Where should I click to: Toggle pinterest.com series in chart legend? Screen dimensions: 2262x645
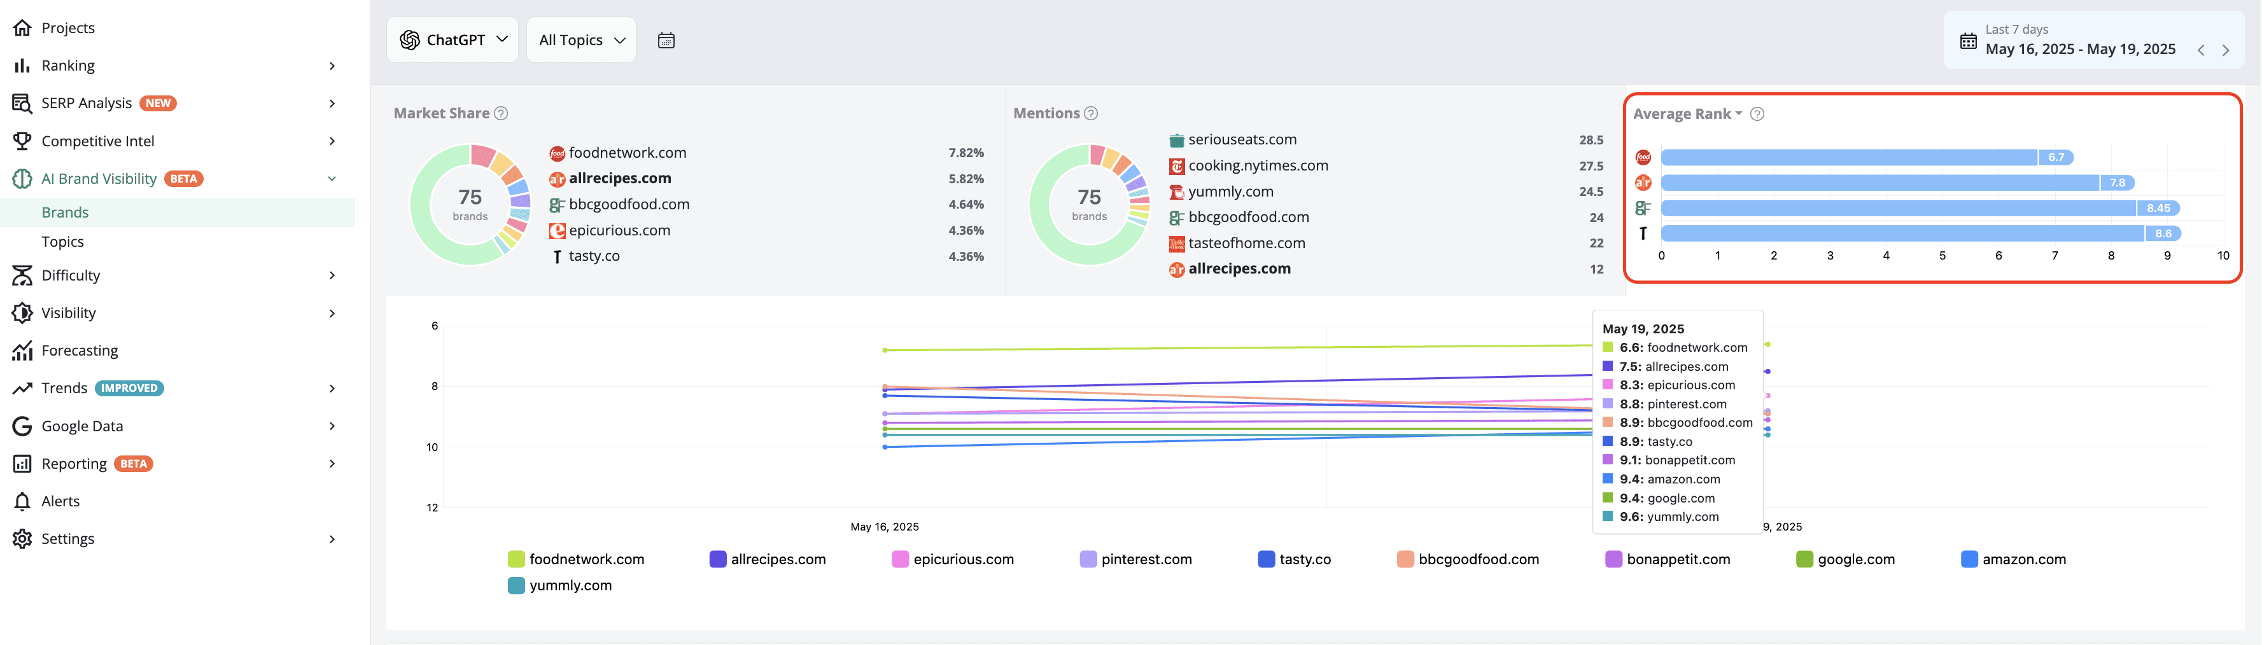coord(1136,560)
